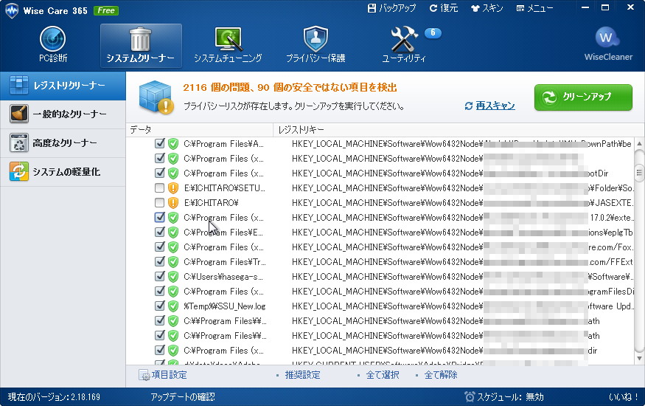Click the registry key ending .com/FFExt
The height and width of the screenshot is (406, 645).
[462, 262]
